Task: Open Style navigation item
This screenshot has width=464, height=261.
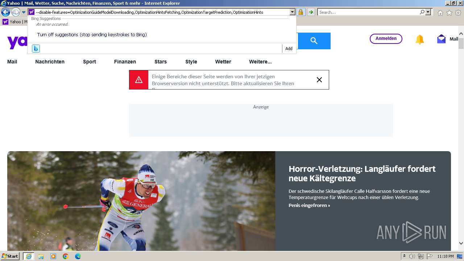Action: click(191, 62)
